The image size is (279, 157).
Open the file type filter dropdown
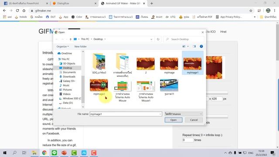click(184, 114)
